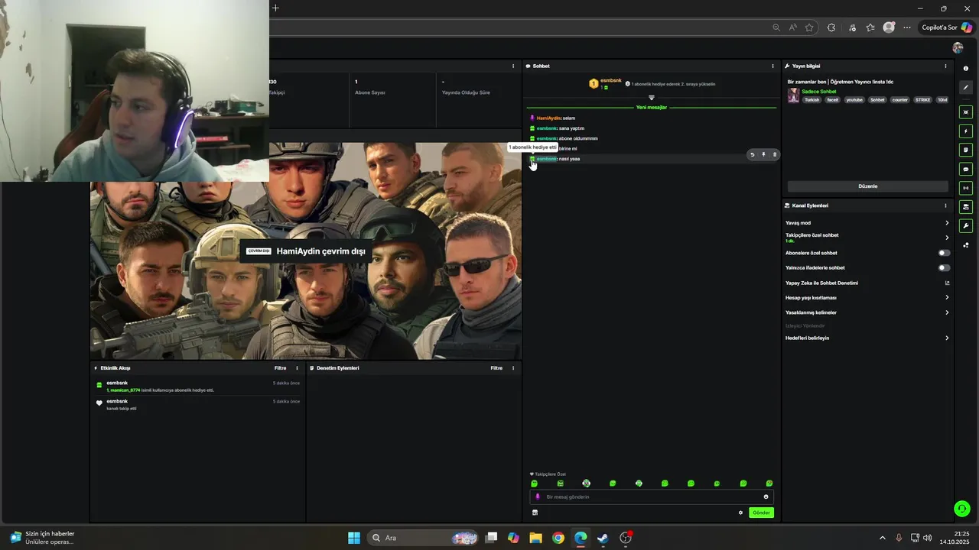Open statistics panel three-dot menu

[x=513, y=66]
